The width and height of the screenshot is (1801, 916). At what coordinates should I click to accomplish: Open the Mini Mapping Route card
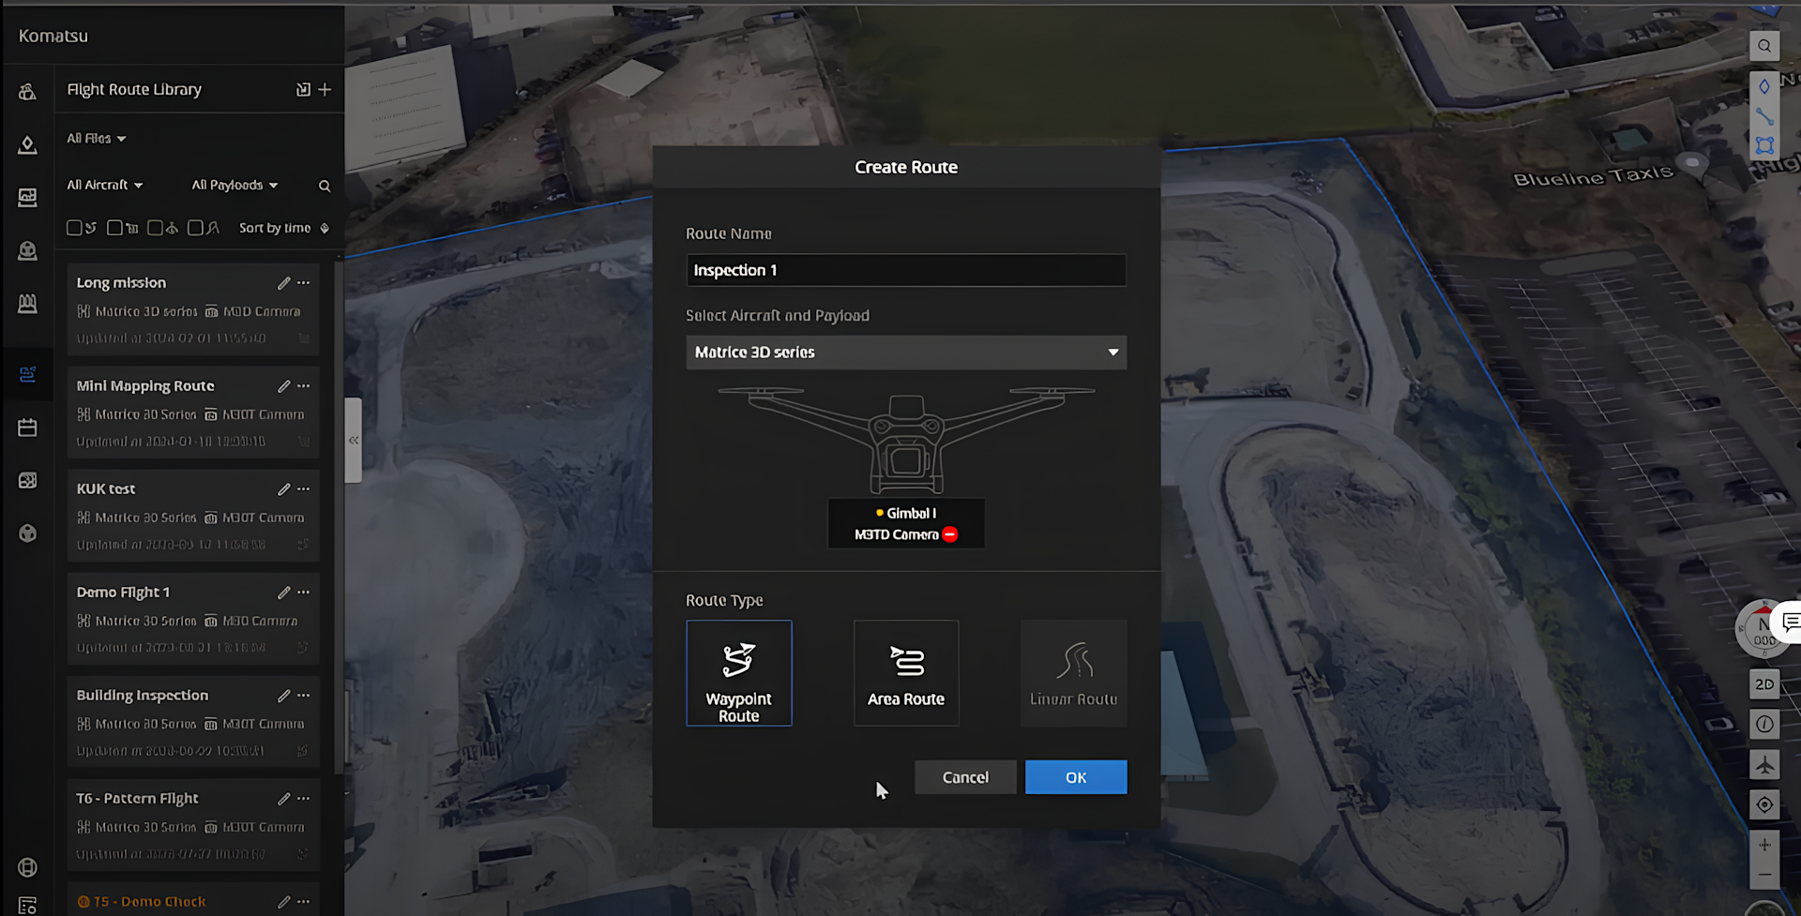[x=193, y=413]
